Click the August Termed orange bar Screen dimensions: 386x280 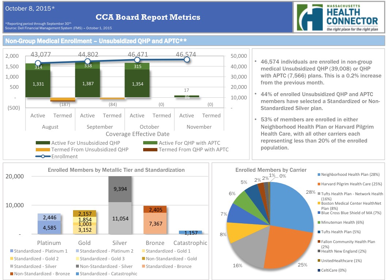click(62, 99)
